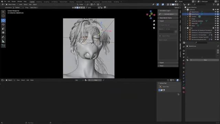This screenshot has height=124, width=220.
Task: Open the Add menu in viewport header
Action: [30, 4]
